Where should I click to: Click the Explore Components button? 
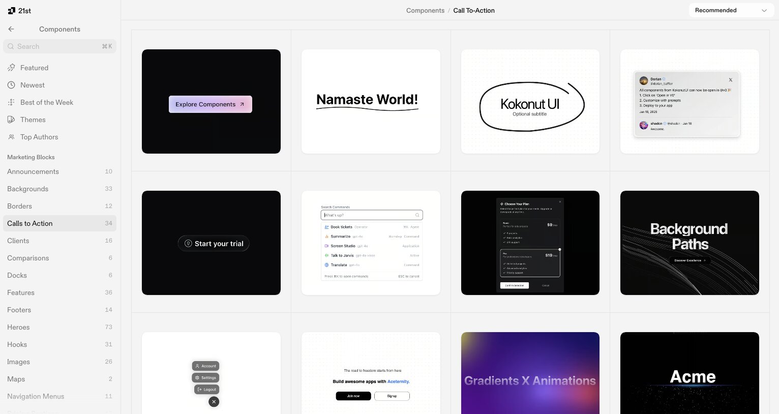click(x=210, y=104)
